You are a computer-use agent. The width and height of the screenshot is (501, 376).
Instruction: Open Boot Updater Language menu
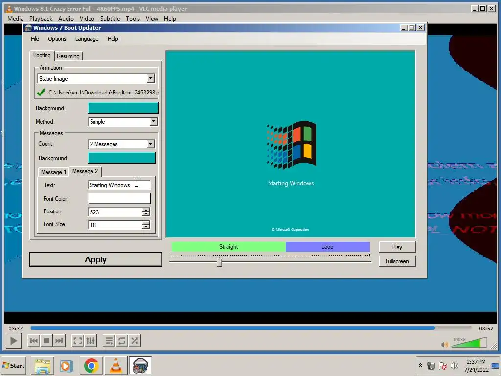(87, 39)
